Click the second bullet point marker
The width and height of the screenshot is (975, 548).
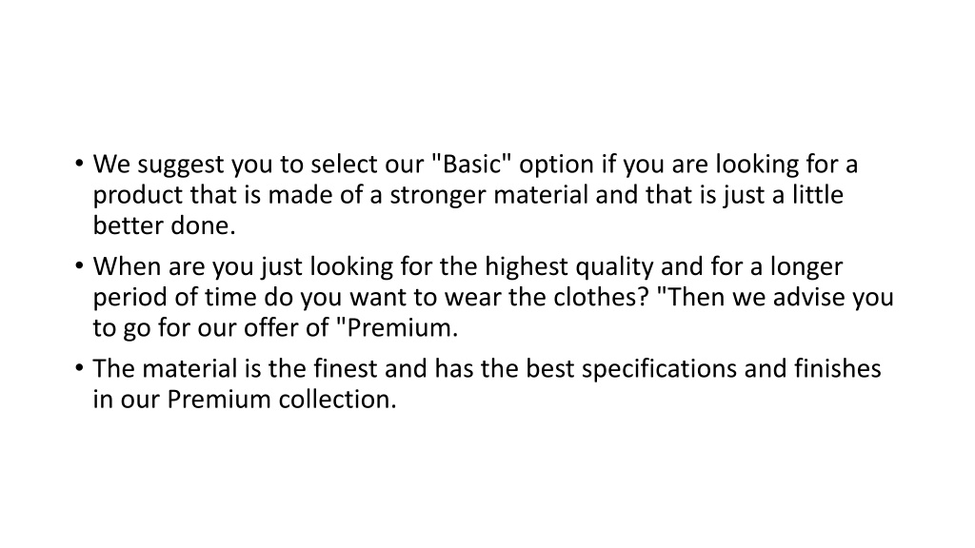(x=79, y=266)
